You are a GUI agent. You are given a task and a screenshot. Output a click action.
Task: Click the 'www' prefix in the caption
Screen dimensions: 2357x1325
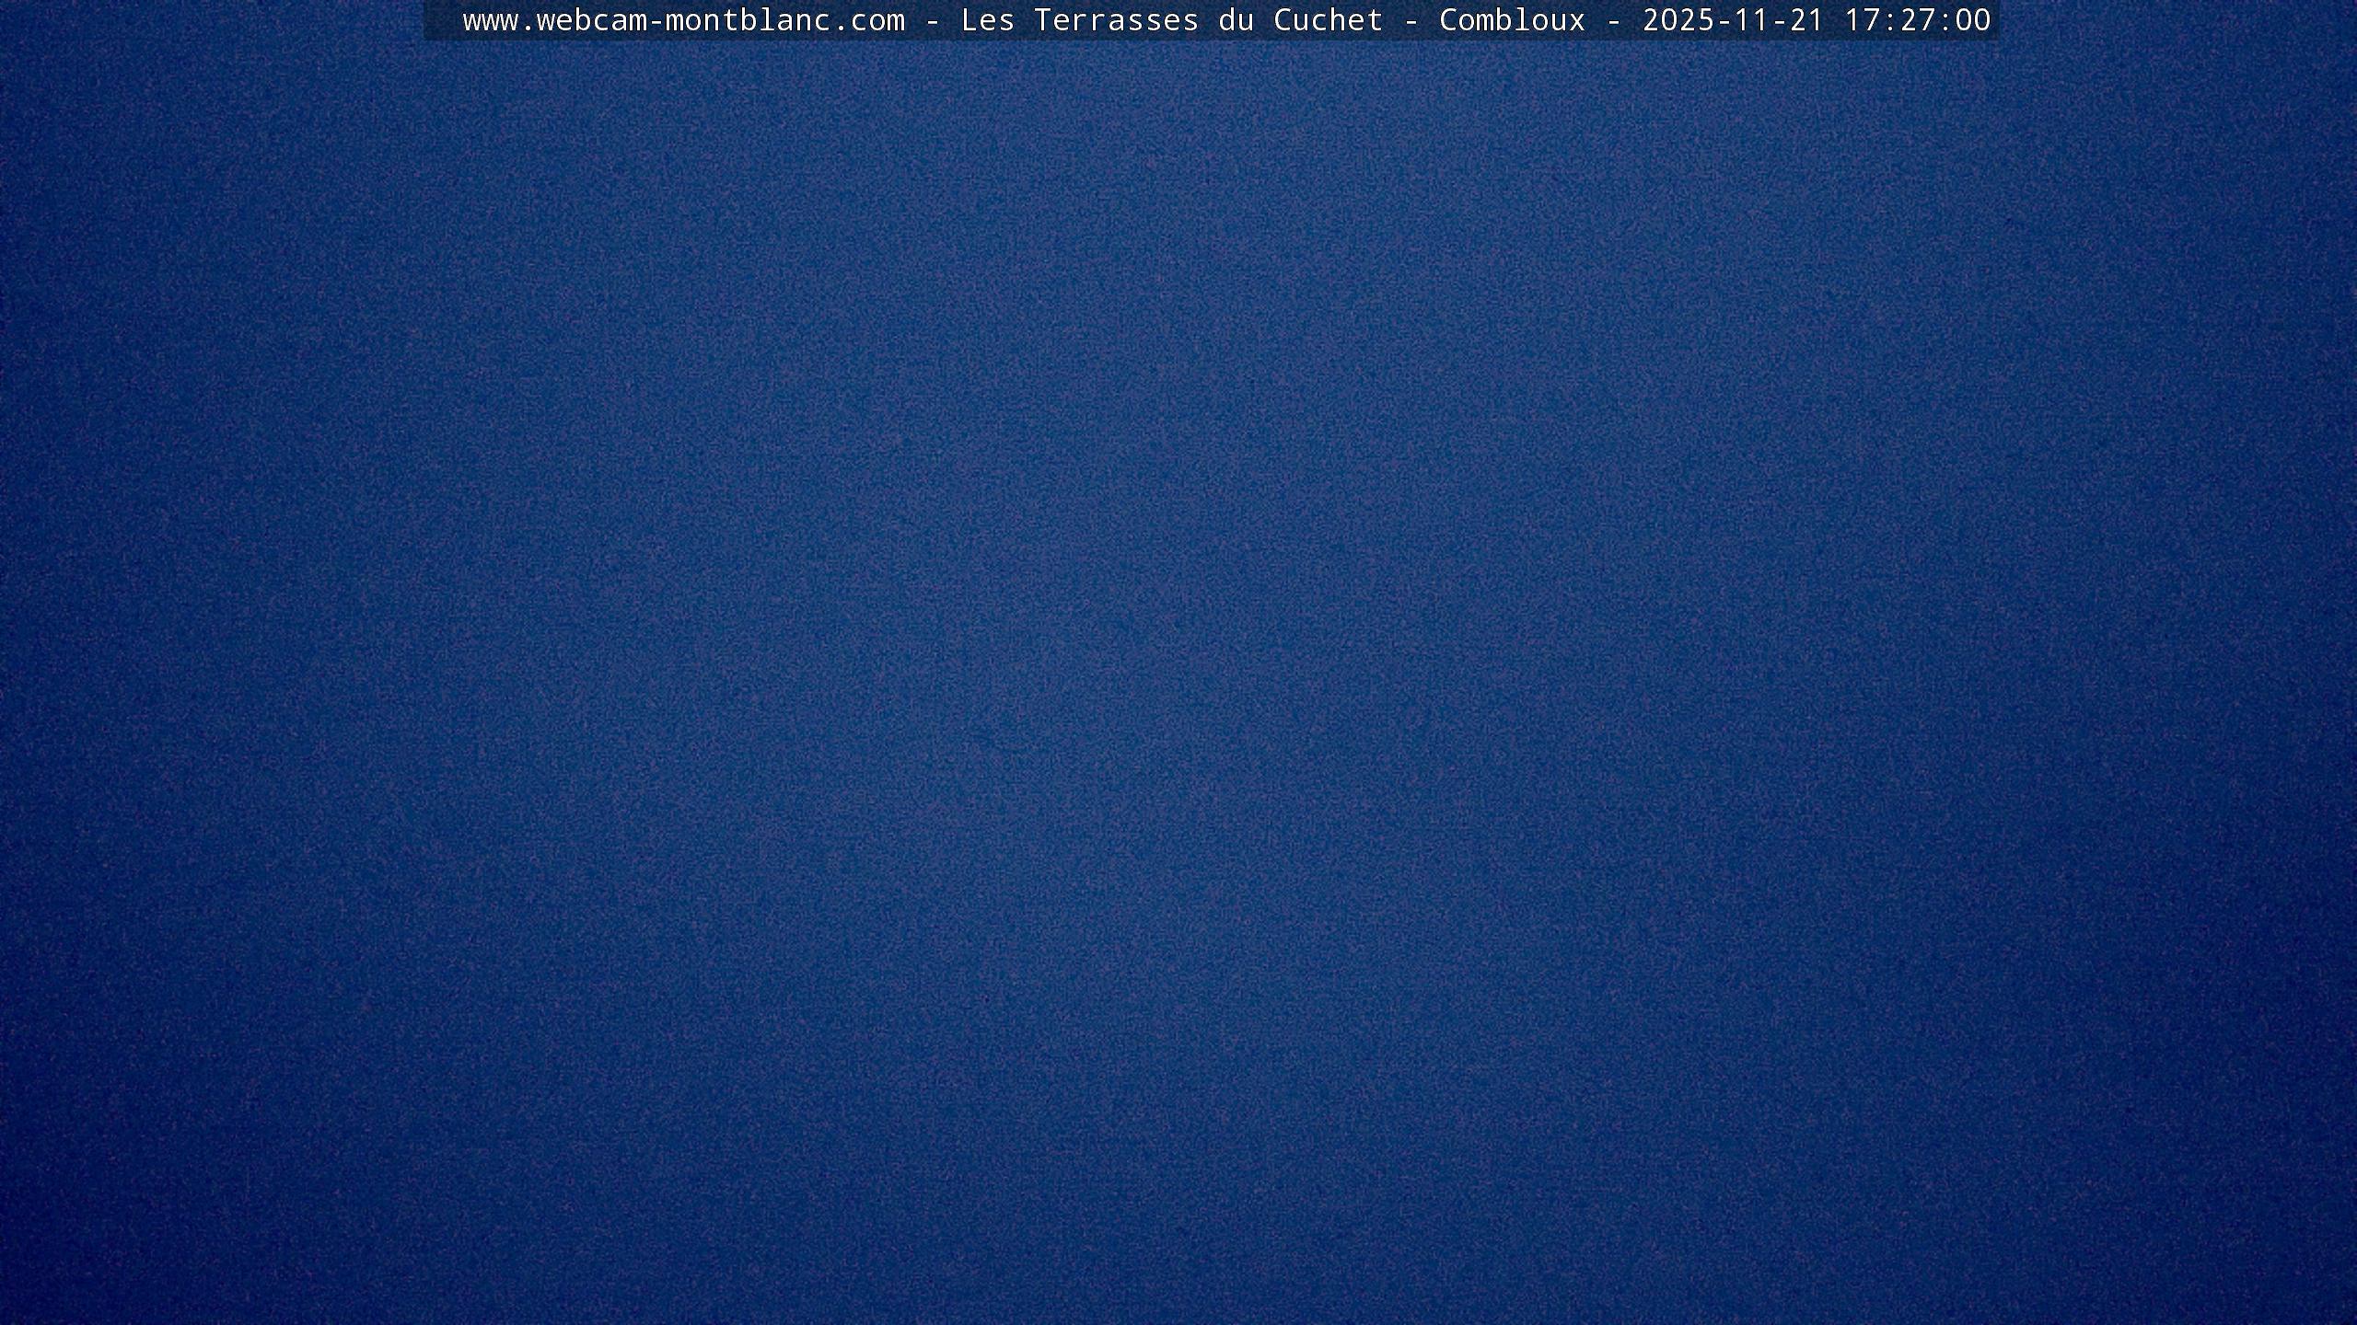click(490, 20)
